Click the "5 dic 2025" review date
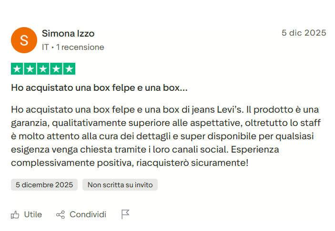Viewport: 335px width, 231px height. (x=304, y=33)
